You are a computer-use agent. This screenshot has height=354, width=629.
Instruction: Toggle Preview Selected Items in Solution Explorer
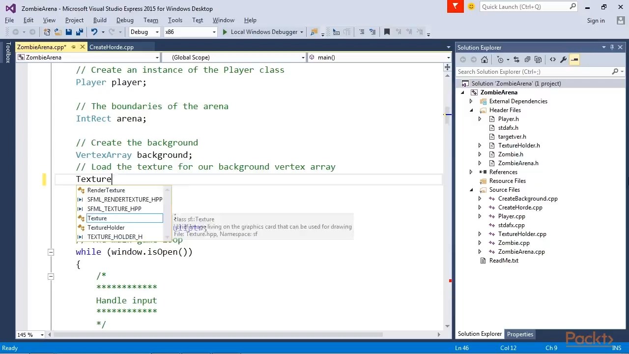[x=574, y=59]
